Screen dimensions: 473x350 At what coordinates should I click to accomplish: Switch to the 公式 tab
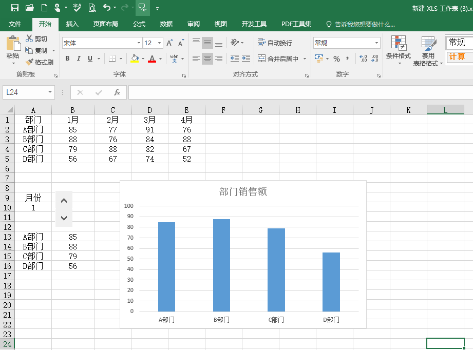(139, 24)
